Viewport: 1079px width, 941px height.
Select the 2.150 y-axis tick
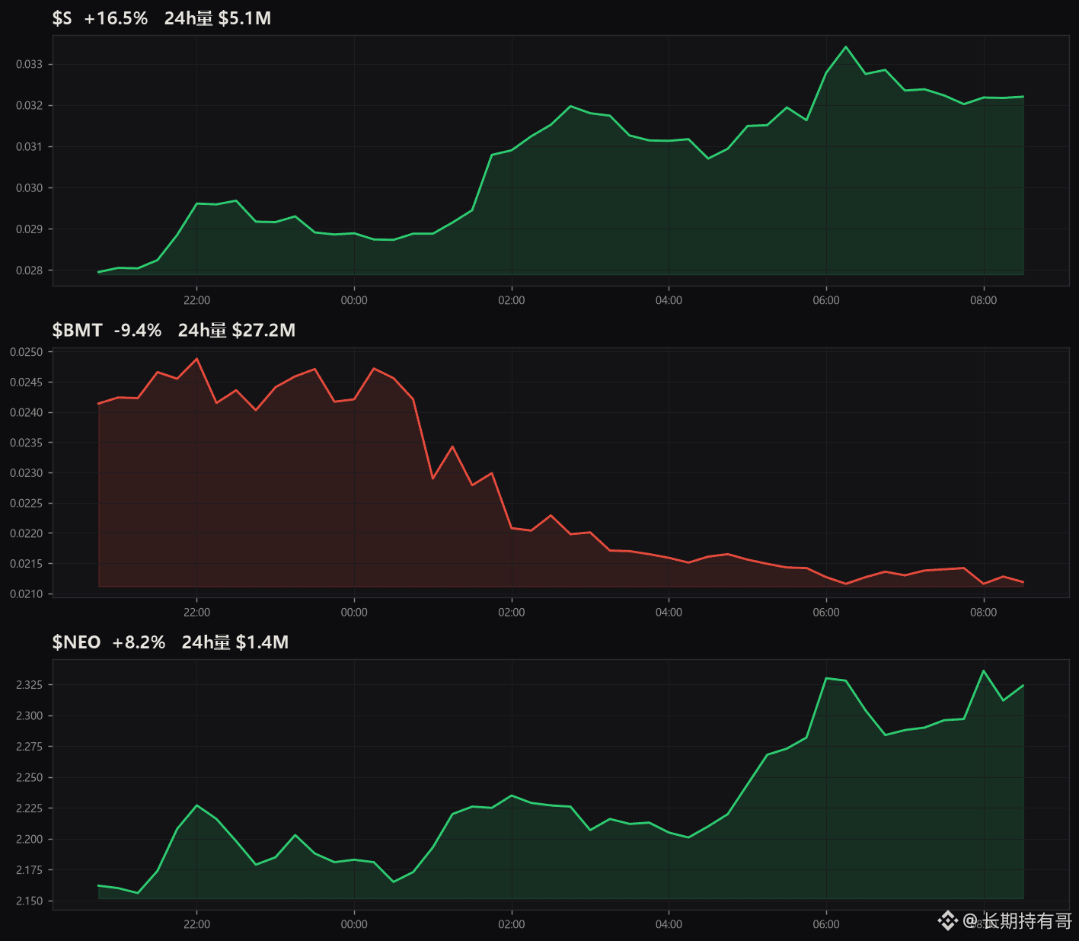(29, 901)
